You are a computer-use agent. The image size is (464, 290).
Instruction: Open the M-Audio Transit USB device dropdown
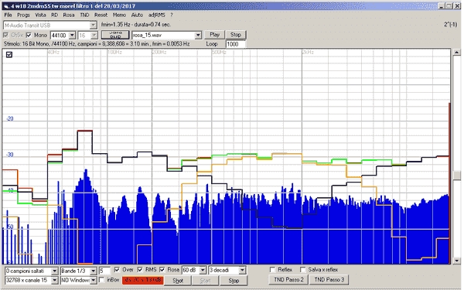click(x=94, y=26)
